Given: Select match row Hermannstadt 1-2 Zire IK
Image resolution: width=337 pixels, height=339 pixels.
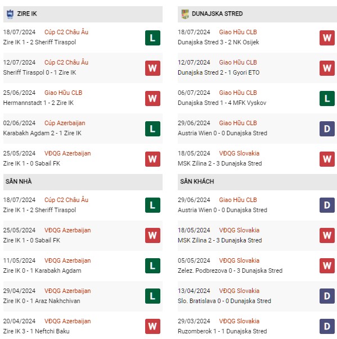Looking at the screenshot, I should pos(83,98).
